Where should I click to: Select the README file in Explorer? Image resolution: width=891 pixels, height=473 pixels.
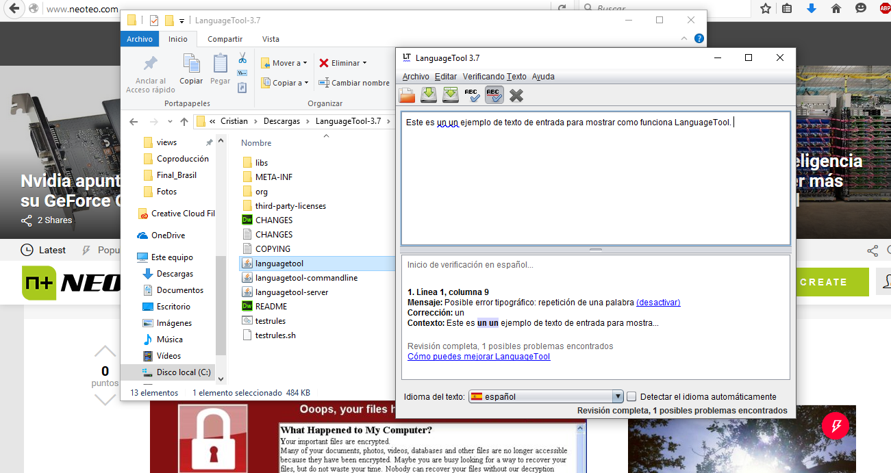[271, 307]
